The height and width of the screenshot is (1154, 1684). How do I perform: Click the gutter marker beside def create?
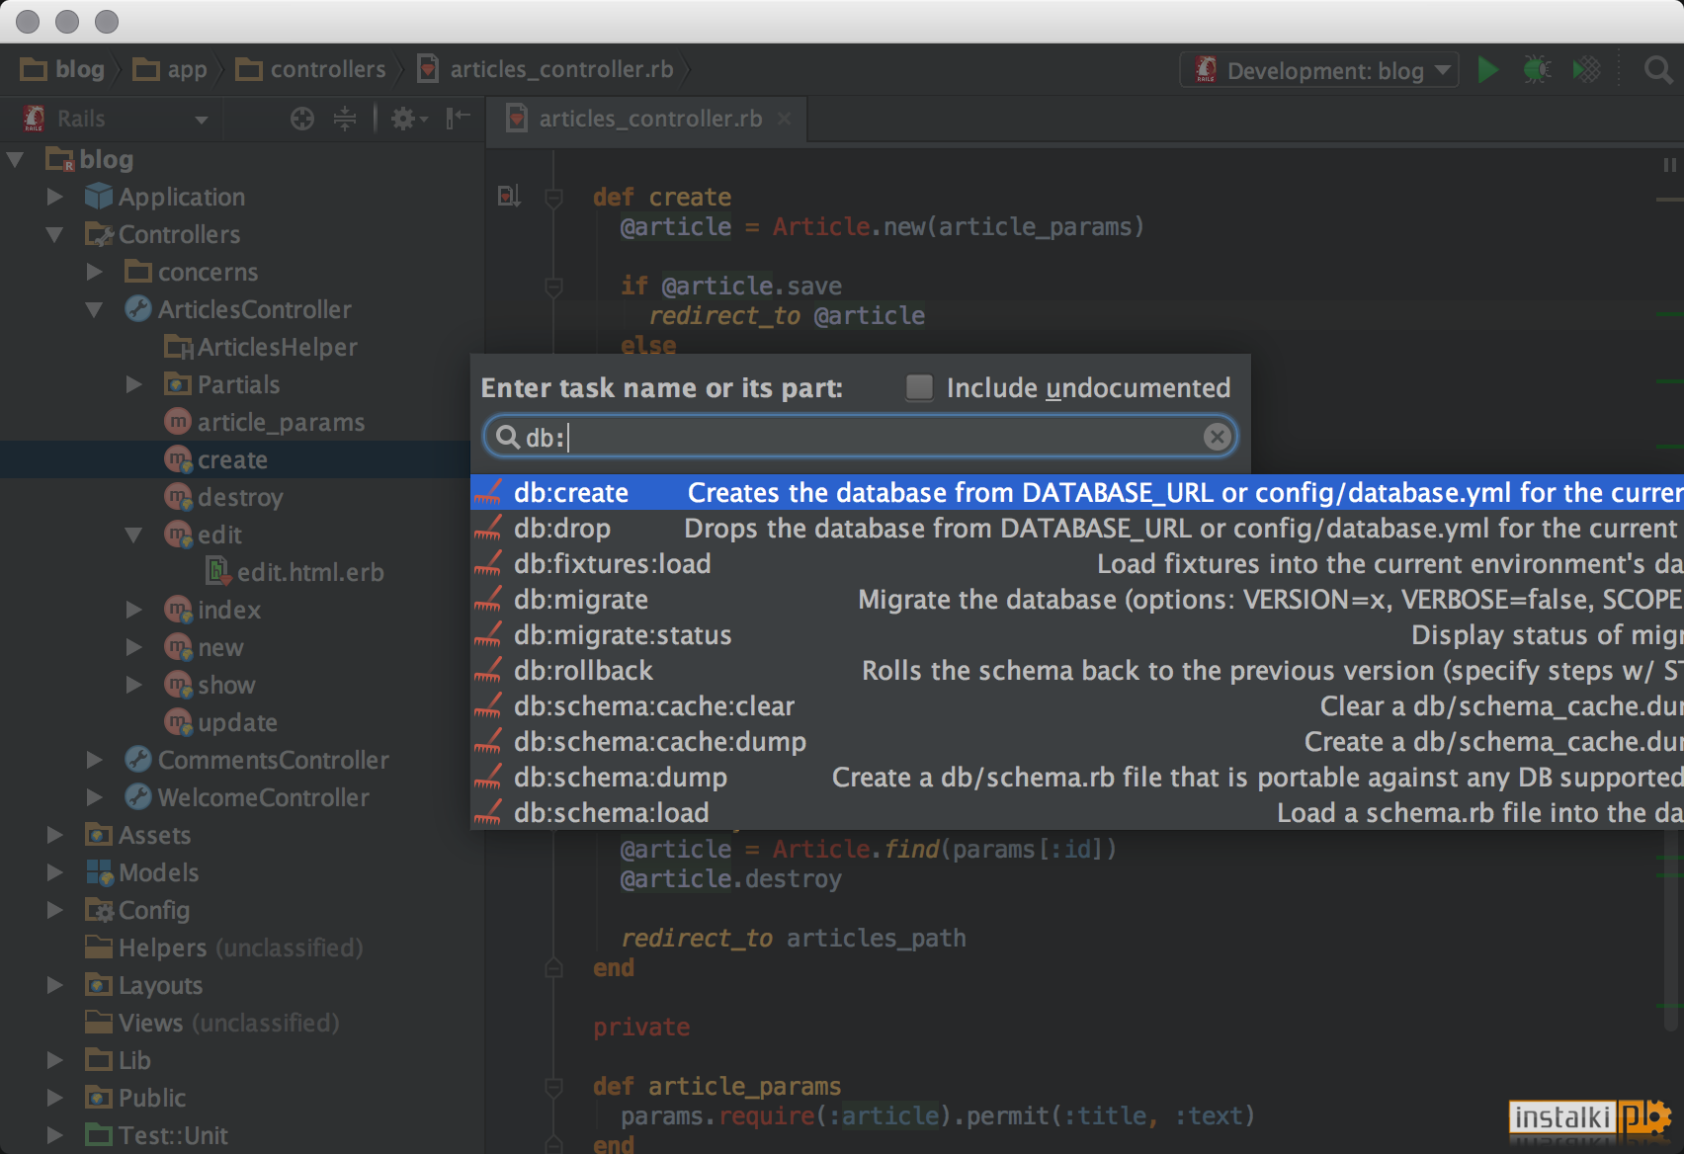point(509,197)
